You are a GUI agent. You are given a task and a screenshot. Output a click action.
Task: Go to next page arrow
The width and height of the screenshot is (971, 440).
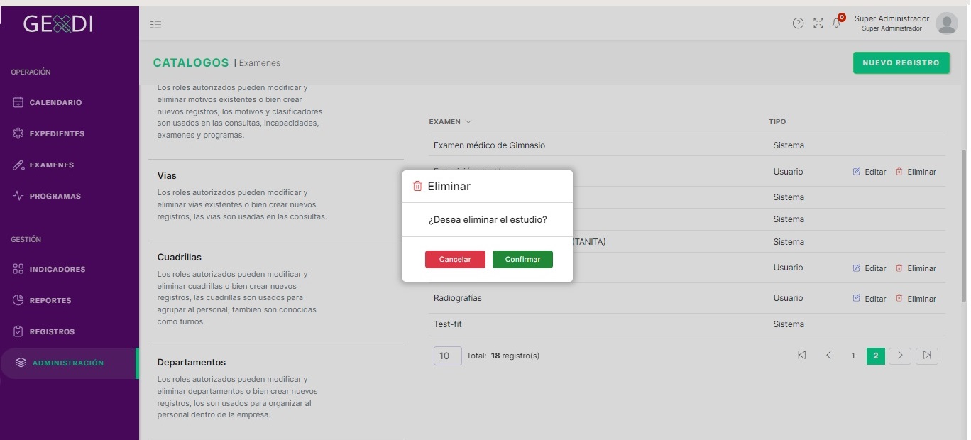pyautogui.click(x=900, y=356)
